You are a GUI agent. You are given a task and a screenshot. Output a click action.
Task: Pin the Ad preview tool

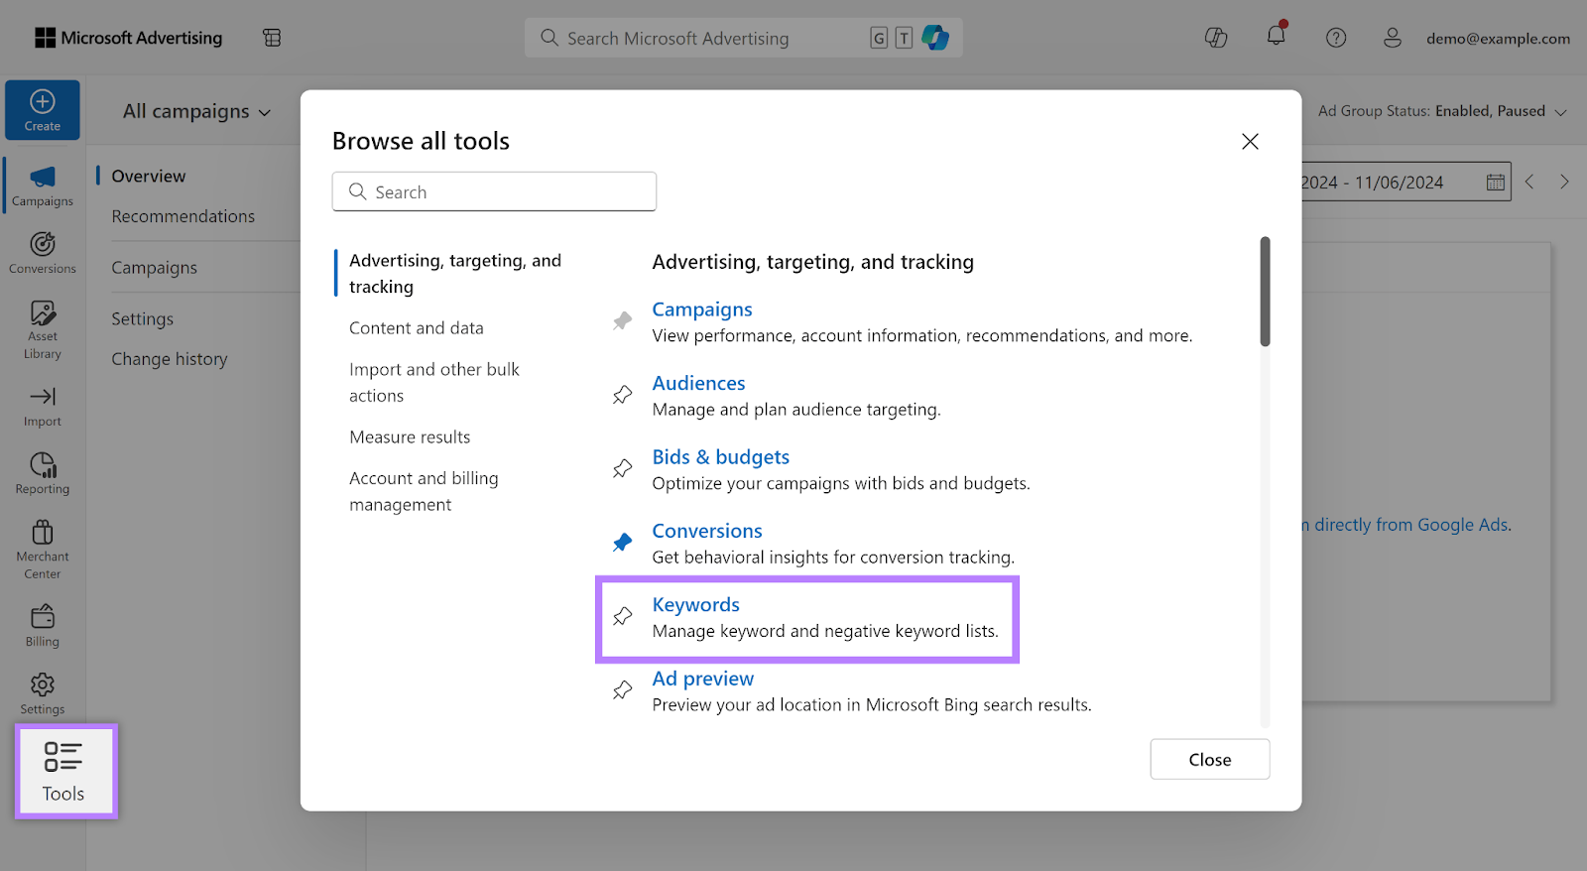[x=622, y=690]
